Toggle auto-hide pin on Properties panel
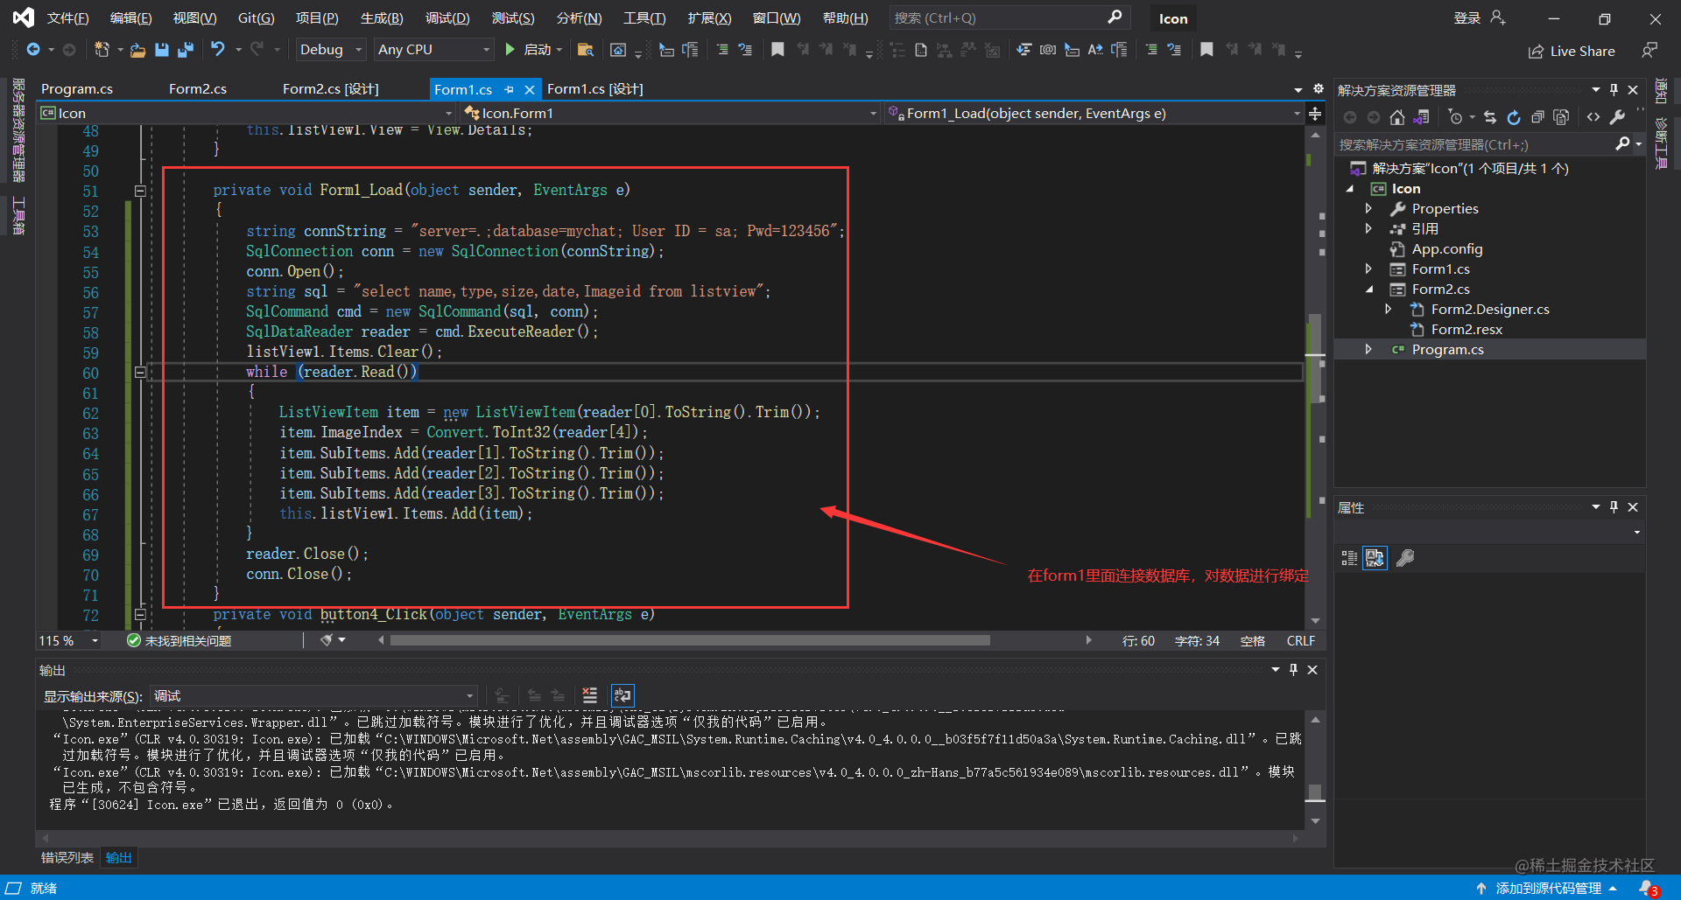Viewport: 1681px width, 900px height. pos(1614,507)
